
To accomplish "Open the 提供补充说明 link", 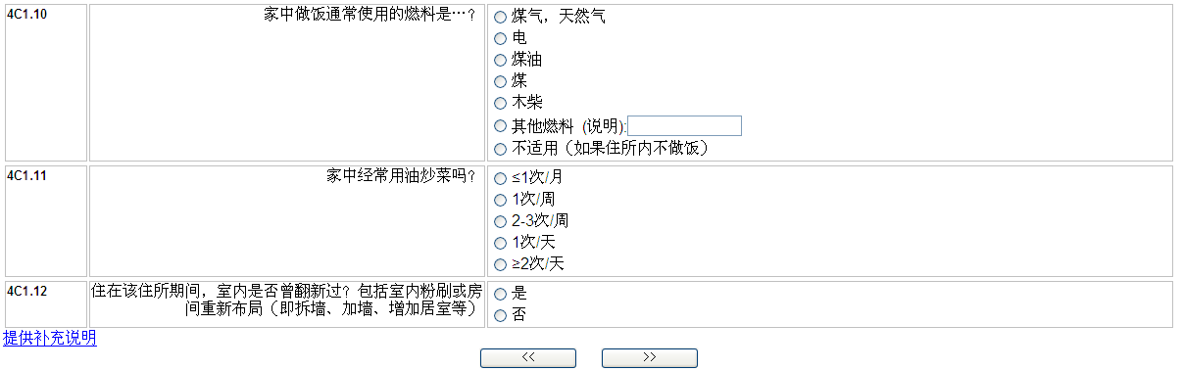I will click(x=50, y=338).
